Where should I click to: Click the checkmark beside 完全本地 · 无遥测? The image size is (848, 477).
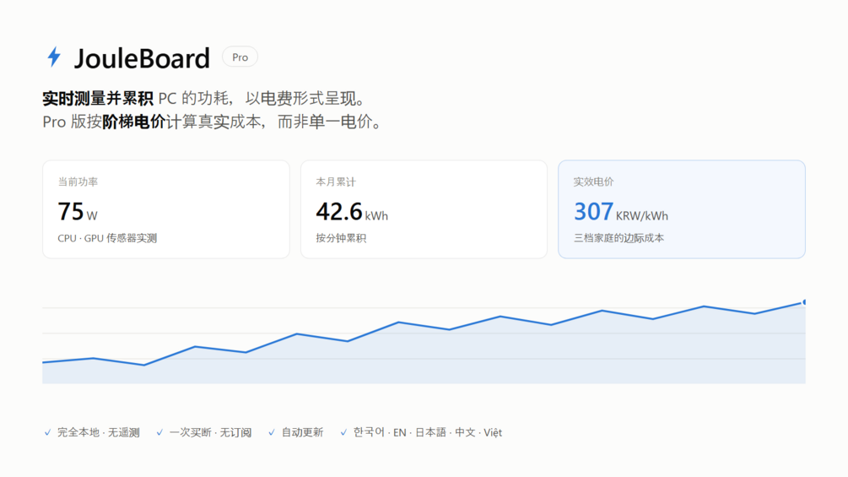tap(47, 432)
